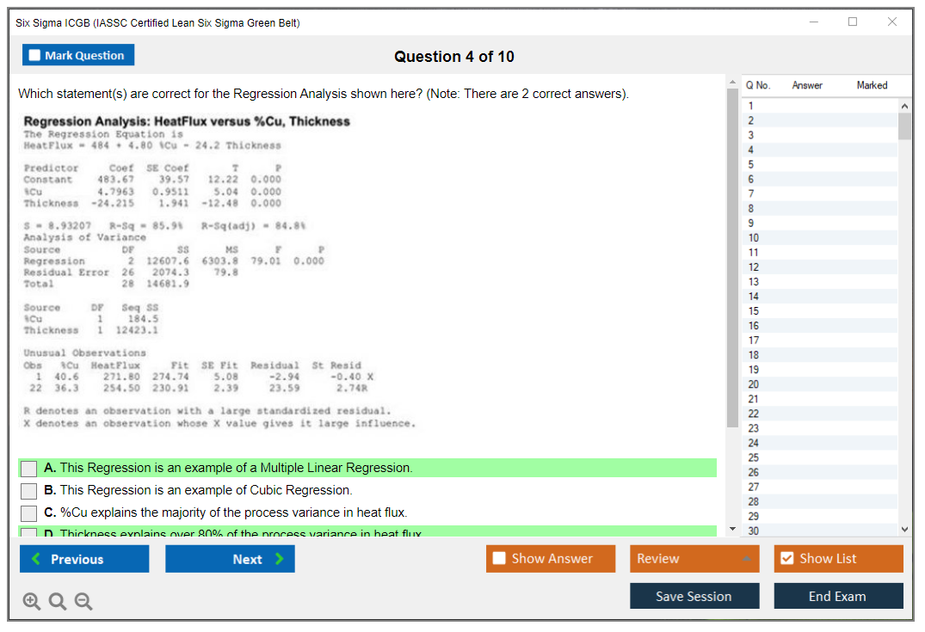
Task: Tick the Mark Question checkbox
Action: click(35, 55)
